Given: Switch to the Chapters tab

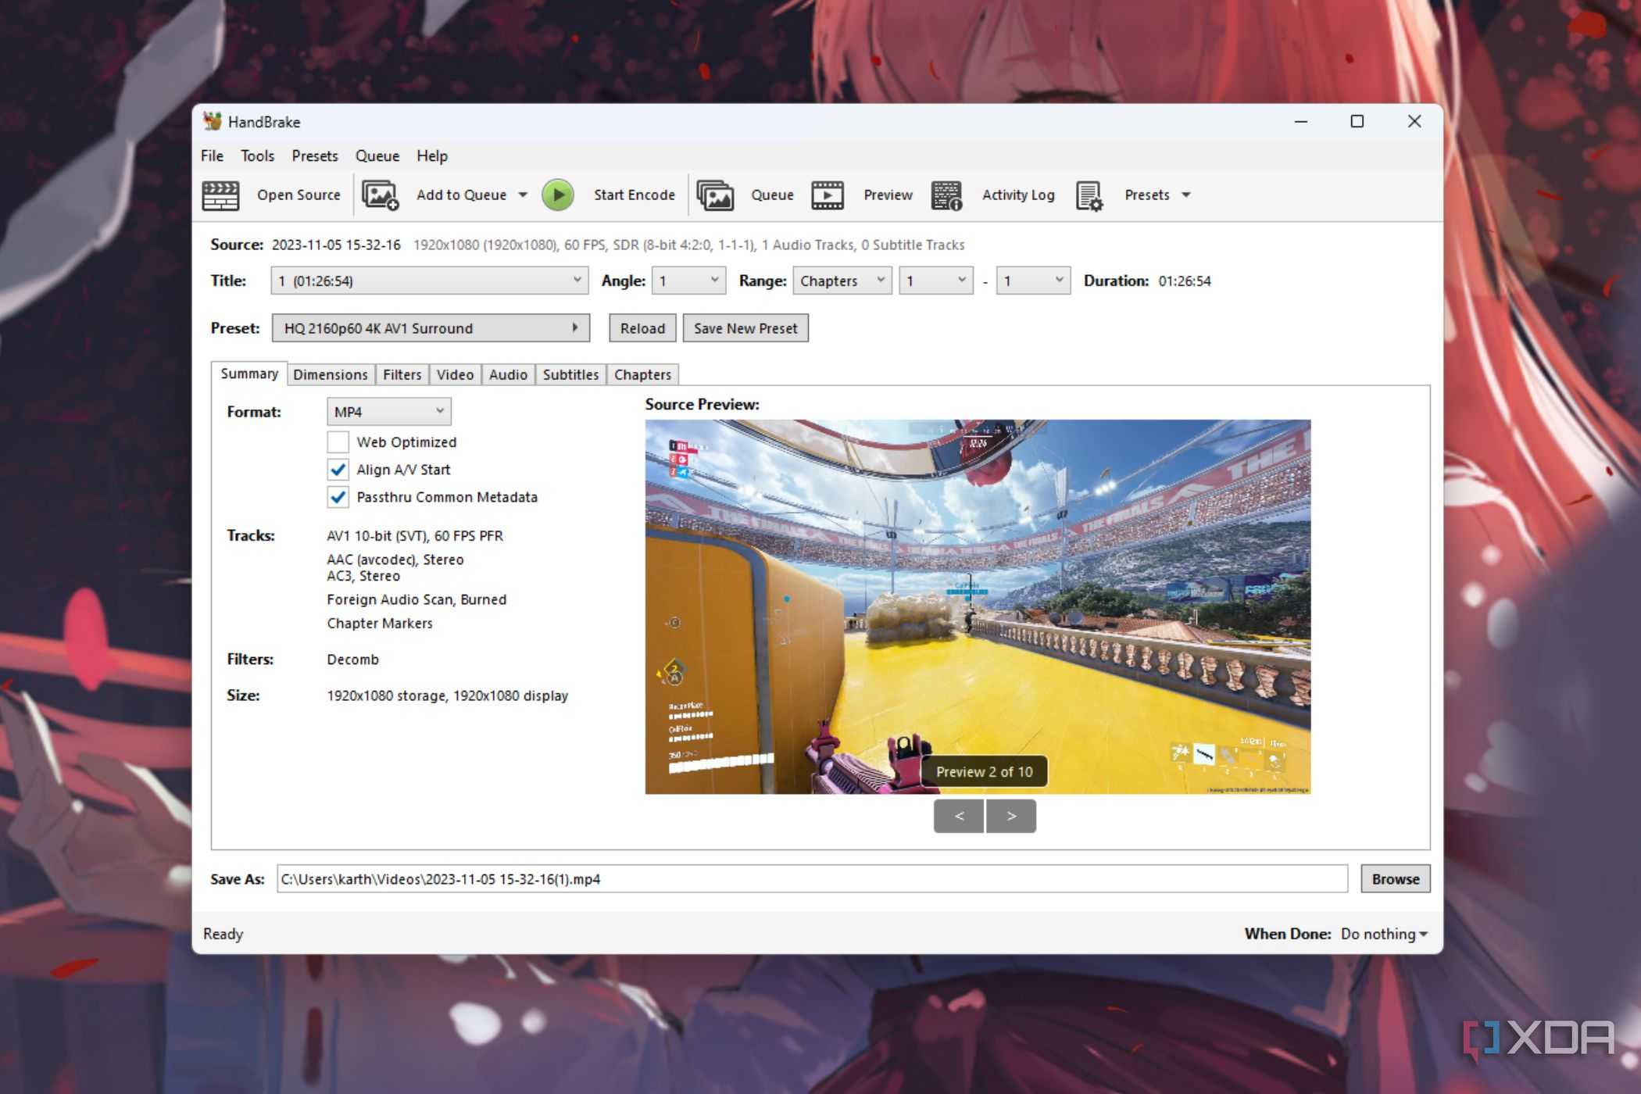Looking at the screenshot, I should pos(642,374).
